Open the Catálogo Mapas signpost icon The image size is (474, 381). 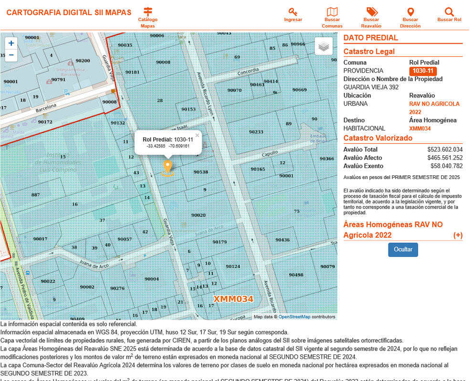point(147,11)
